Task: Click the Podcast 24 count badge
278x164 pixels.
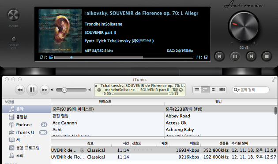Action: pyautogui.click(x=44, y=125)
